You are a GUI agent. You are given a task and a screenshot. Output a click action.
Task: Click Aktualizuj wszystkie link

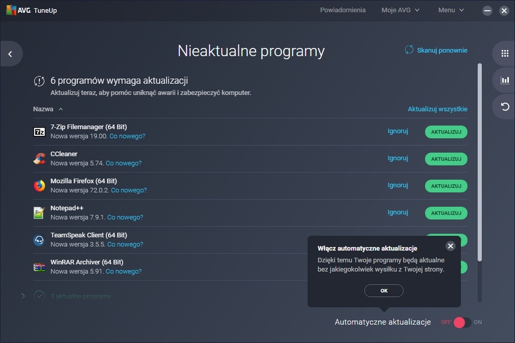point(437,109)
